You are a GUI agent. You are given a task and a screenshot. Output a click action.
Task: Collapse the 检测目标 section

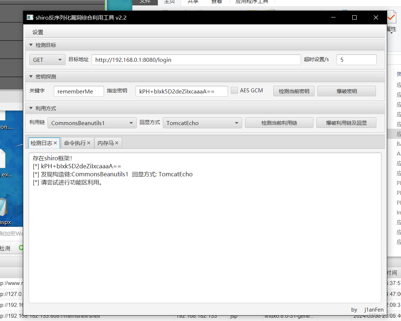31,45
